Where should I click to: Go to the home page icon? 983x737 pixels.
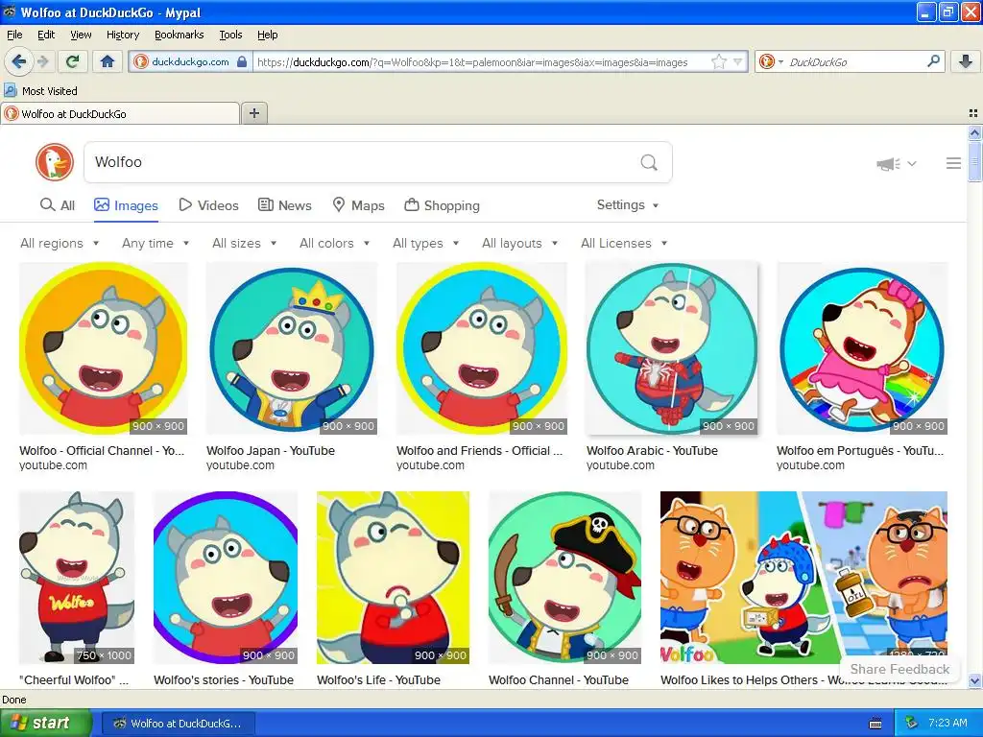point(108,61)
